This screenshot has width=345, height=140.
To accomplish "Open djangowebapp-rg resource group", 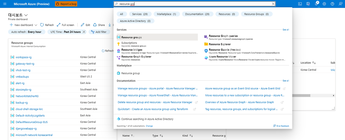I will pyautogui.click(x=26, y=128).
